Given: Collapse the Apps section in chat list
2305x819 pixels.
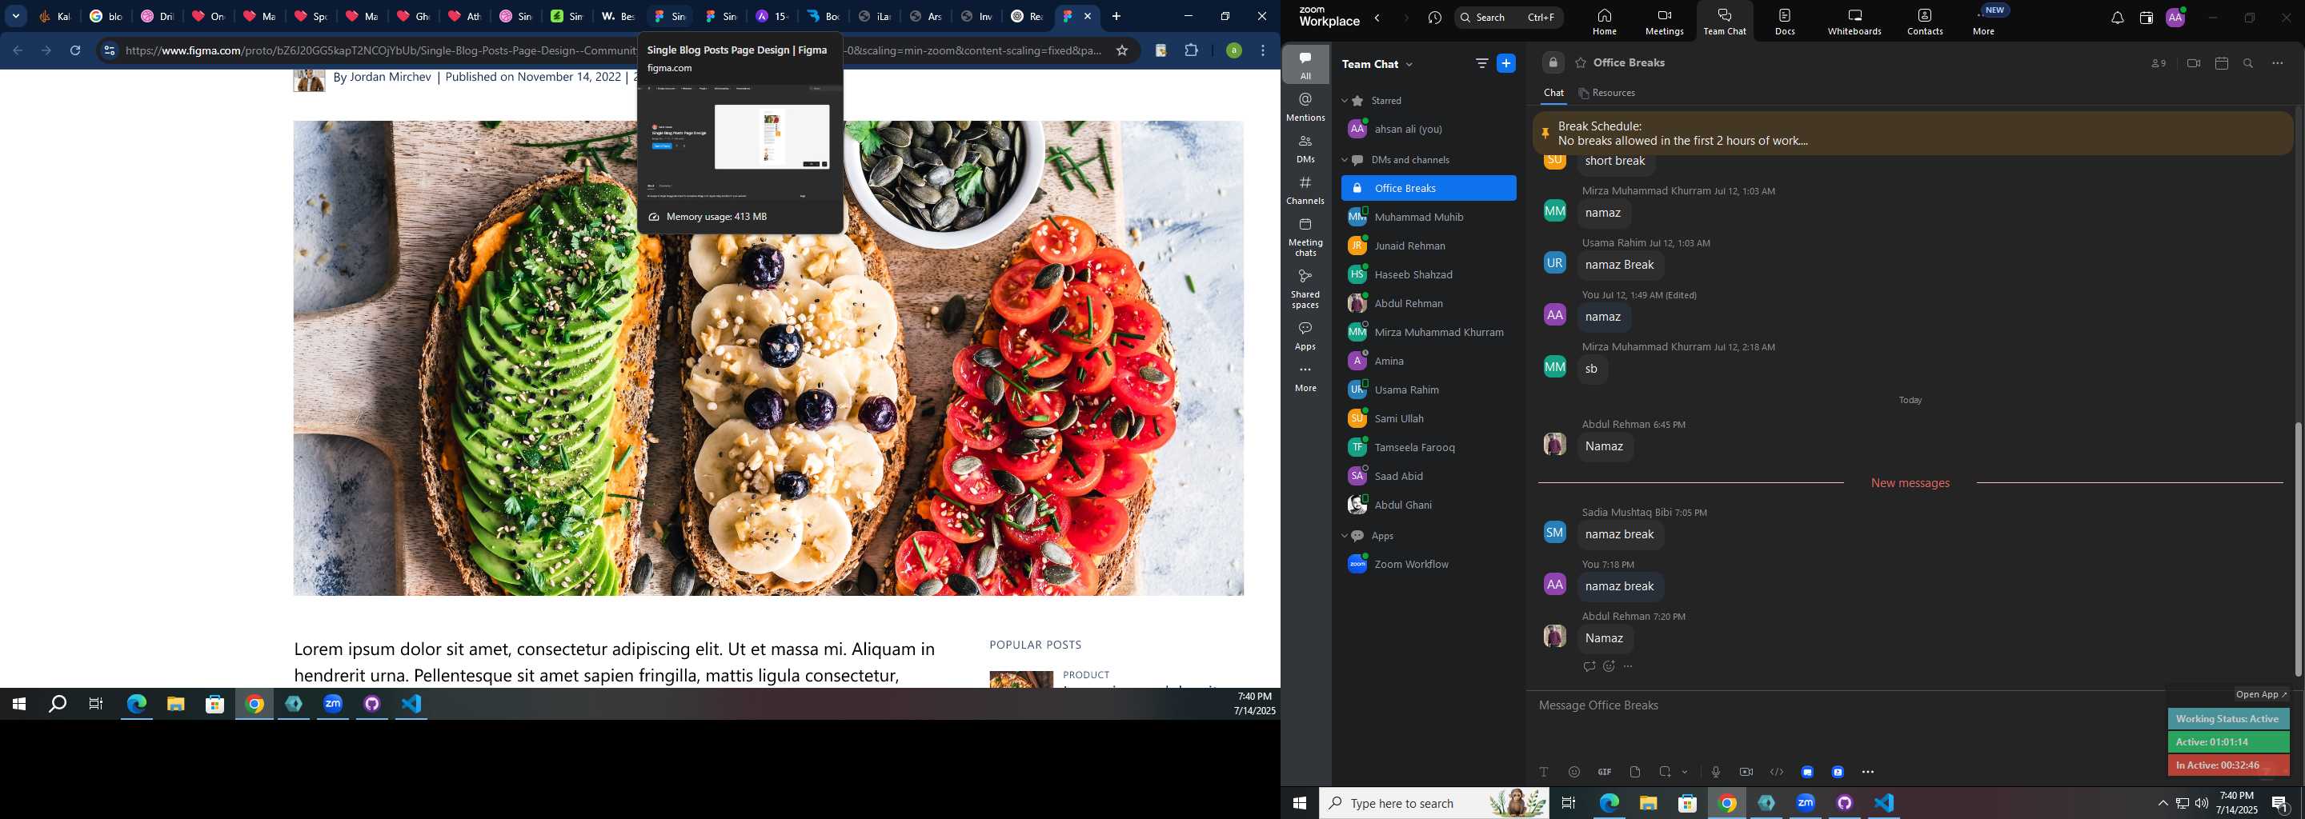Looking at the screenshot, I should (x=1344, y=536).
